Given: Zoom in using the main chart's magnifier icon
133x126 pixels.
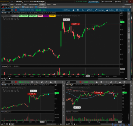Looking at the screenshot, I should [x=5, y=79].
